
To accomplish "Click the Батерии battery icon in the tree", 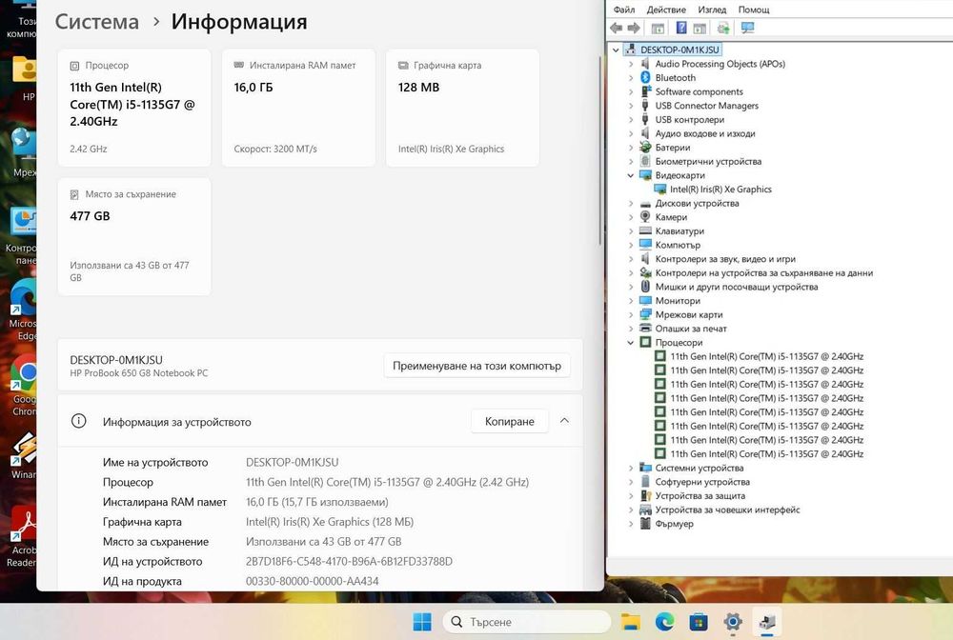I will (645, 148).
